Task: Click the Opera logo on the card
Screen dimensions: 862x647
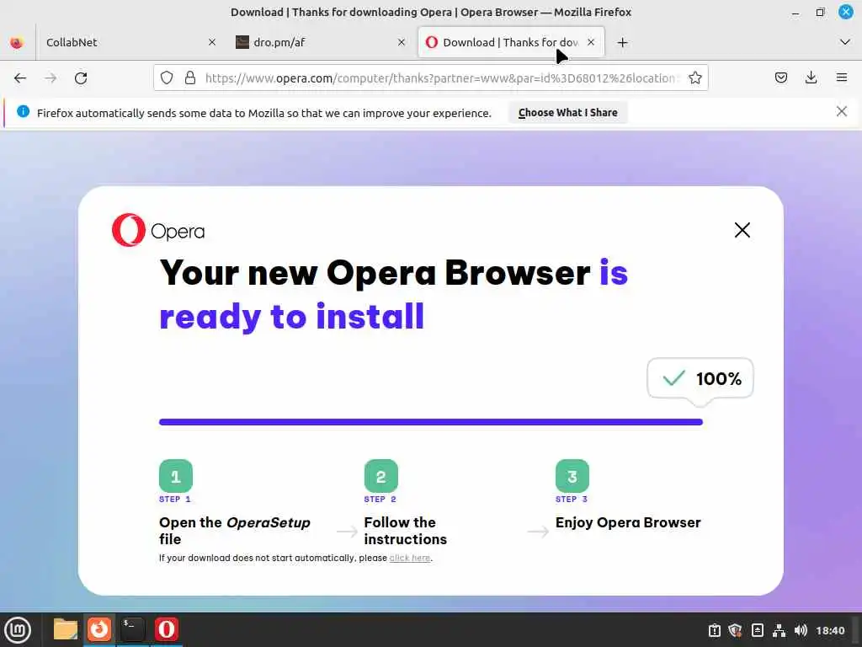Action: tap(158, 230)
